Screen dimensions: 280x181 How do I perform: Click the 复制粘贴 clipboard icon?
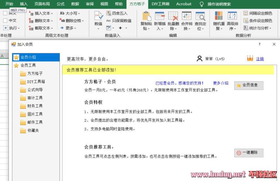pyautogui.click(x=146, y=16)
